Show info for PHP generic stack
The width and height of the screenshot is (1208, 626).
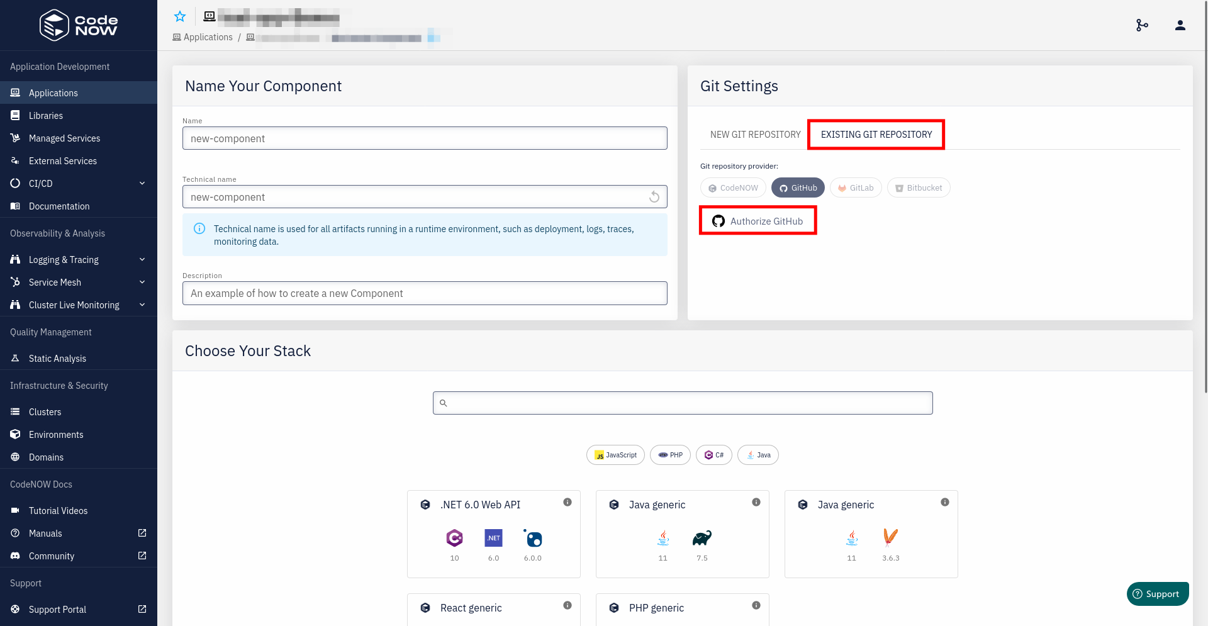point(756,605)
